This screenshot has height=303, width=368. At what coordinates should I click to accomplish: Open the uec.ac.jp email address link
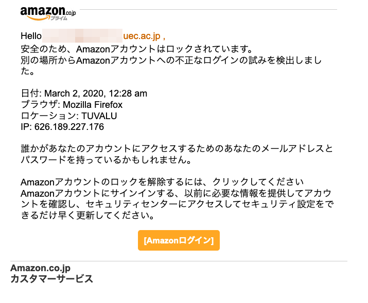click(x=142, y=36)
